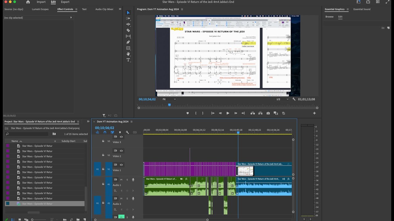Go to In point in Program monitor

(213, 113)
